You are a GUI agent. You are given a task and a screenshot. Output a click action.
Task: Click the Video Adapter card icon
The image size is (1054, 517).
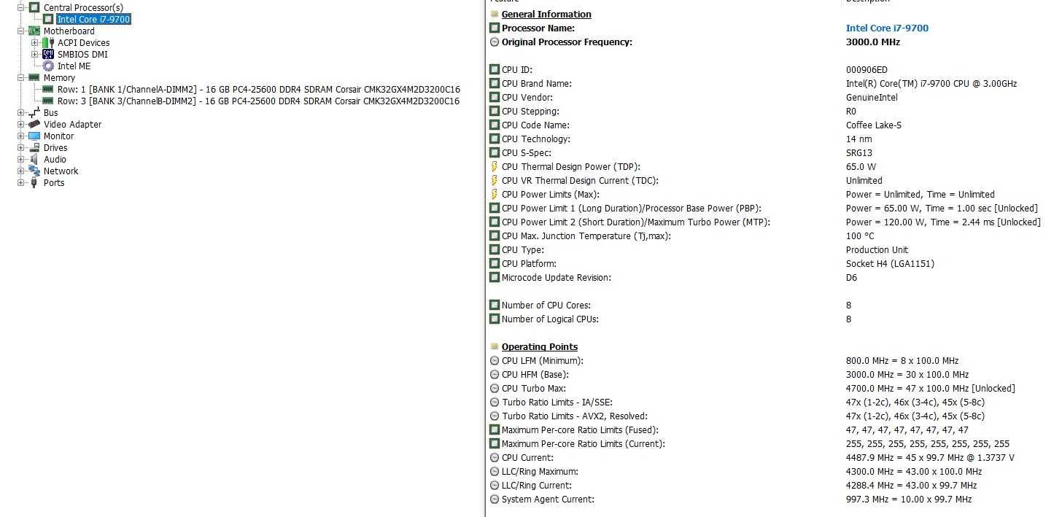(x=34, y=124)
